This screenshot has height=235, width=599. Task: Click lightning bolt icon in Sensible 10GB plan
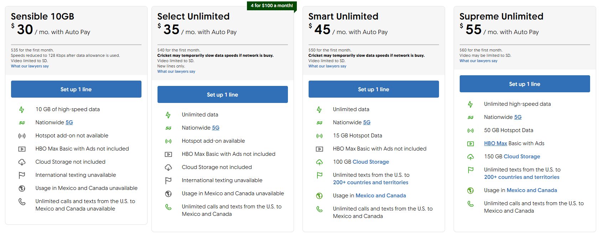click(x=22, y=110)
